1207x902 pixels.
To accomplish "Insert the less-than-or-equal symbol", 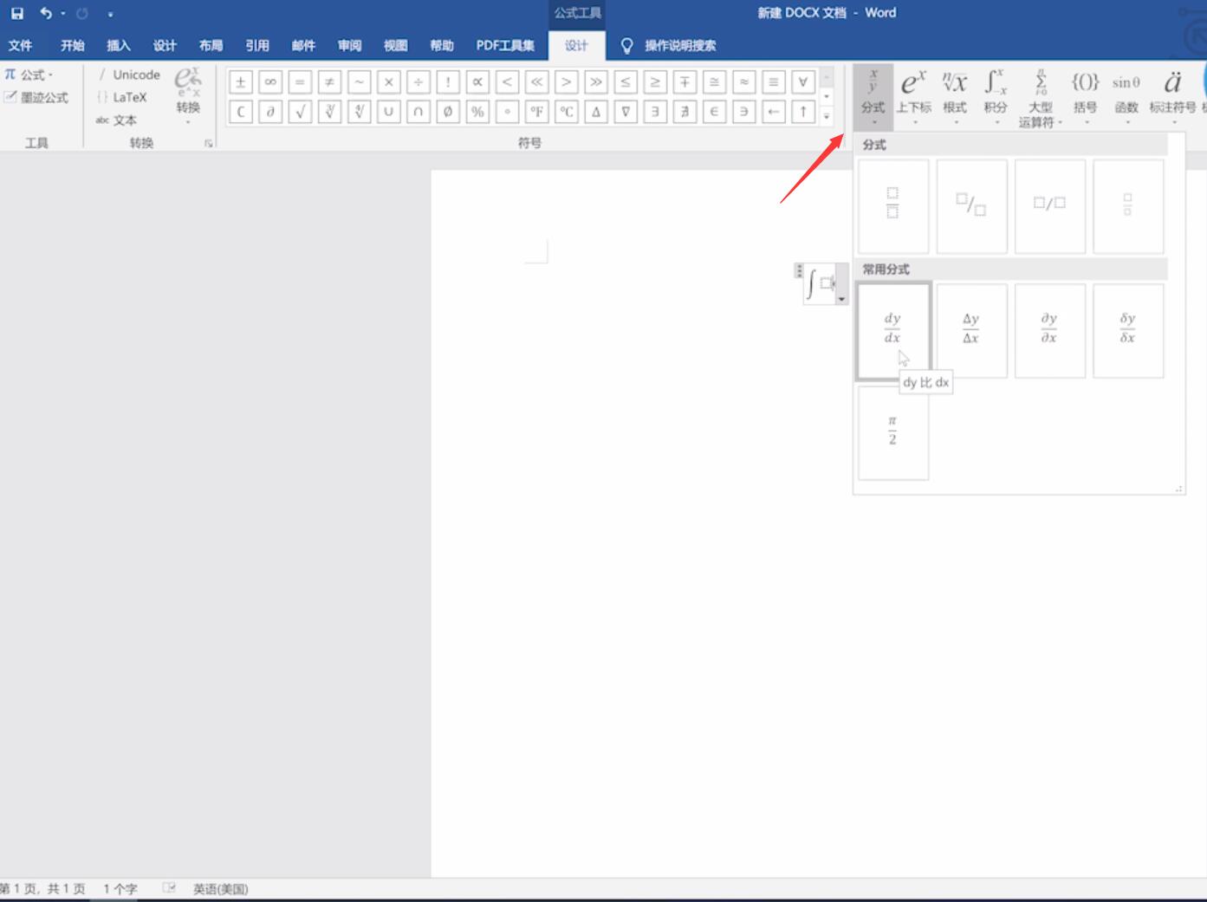I will pyautogui.click(x=626, y=82).
